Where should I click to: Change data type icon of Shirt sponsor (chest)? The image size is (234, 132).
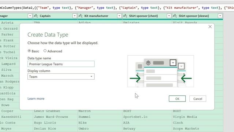pos(125,16)
